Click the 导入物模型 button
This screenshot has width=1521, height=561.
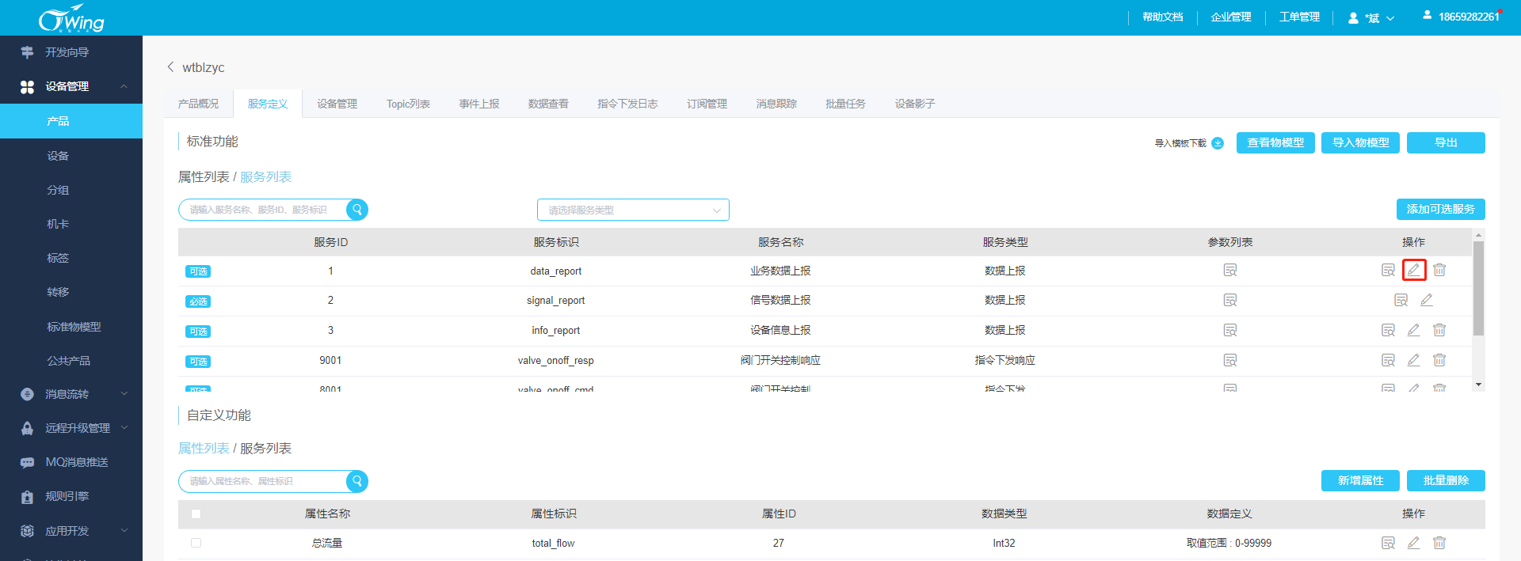[x=1360, y=142]
